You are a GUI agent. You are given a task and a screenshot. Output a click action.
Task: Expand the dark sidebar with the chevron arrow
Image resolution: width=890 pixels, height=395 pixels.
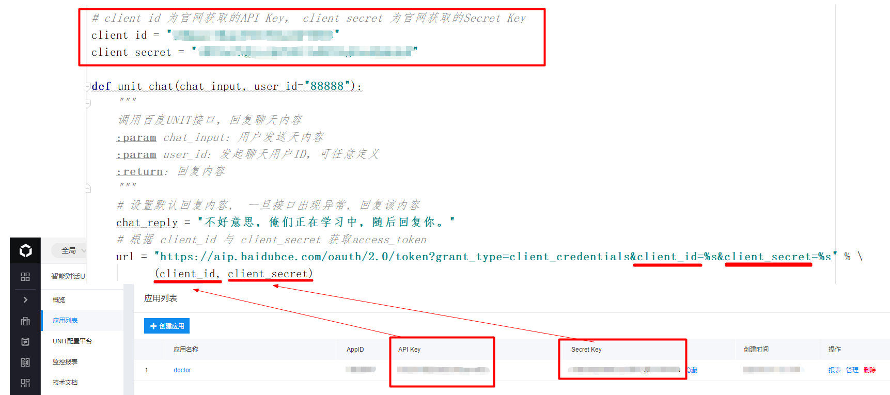[25, 299]
